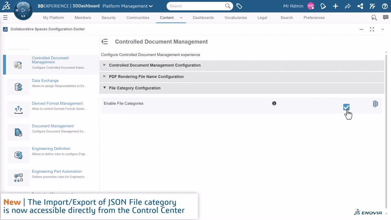Open the Preferences tab
Screen dimensions: 391x220
pos(314,18)
